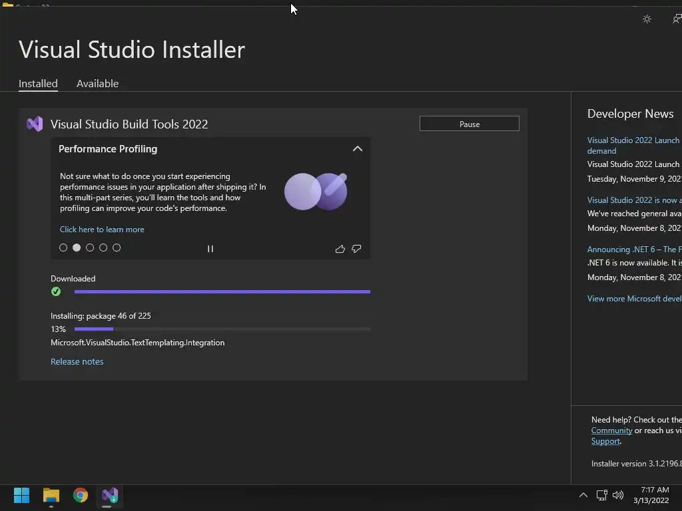Screen dimensions: 682x511
Task: Open Visual Studio 2022 Launch news link
Action: click(635, 146)
